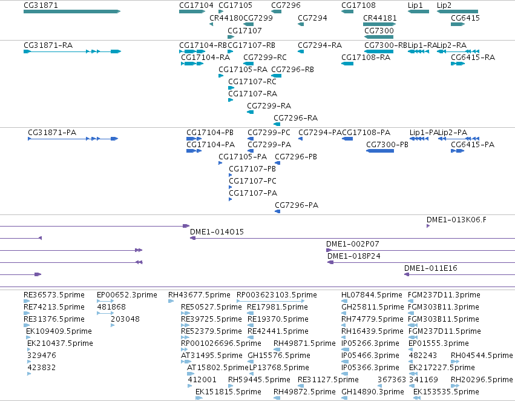Click transcript CG7299-RA
Screen dimensions: 515x401
coord(251,112)
